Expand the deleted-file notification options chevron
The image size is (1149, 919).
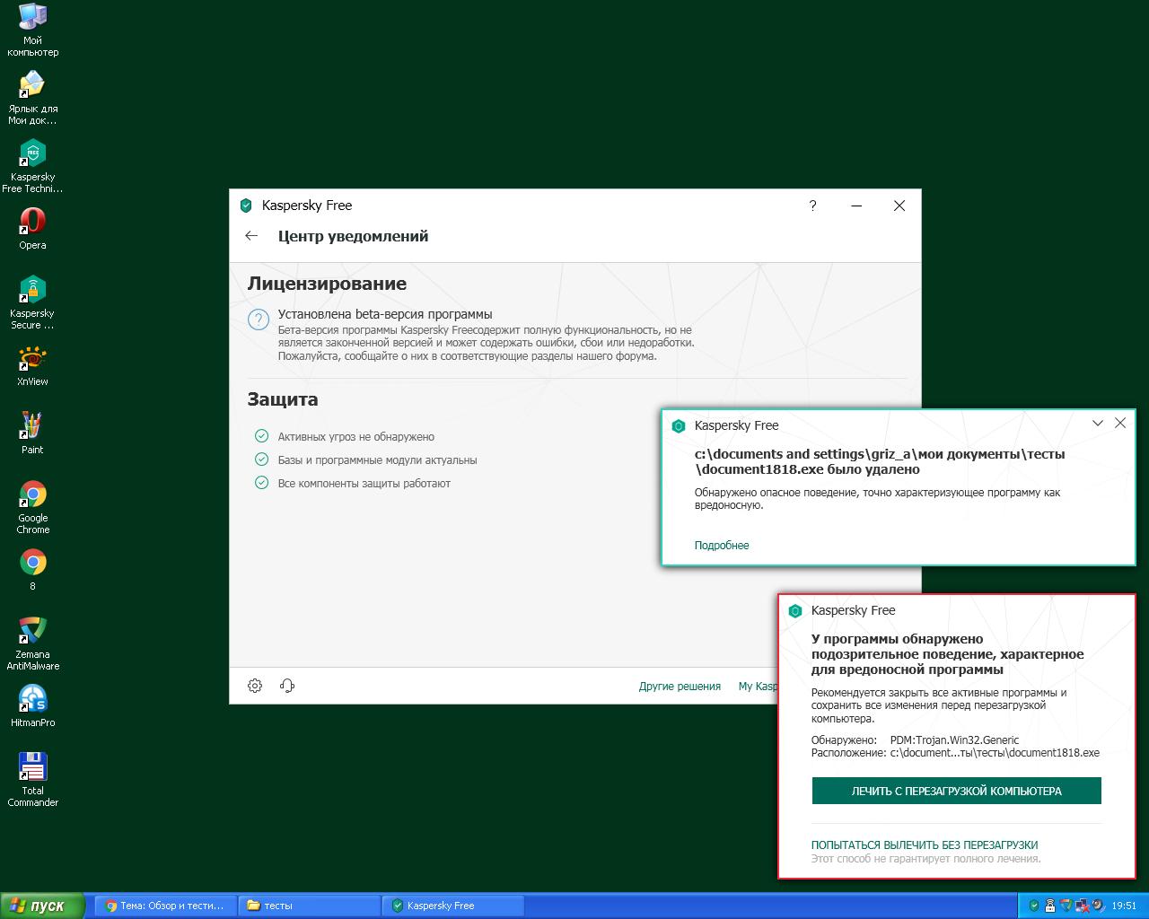point(1097,424)
